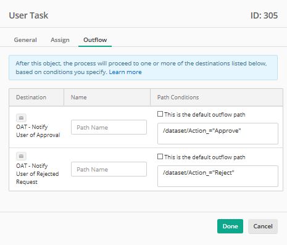287x245 pixels.
Task: Switch to the General tab
Action: click(x=25, y=40)
